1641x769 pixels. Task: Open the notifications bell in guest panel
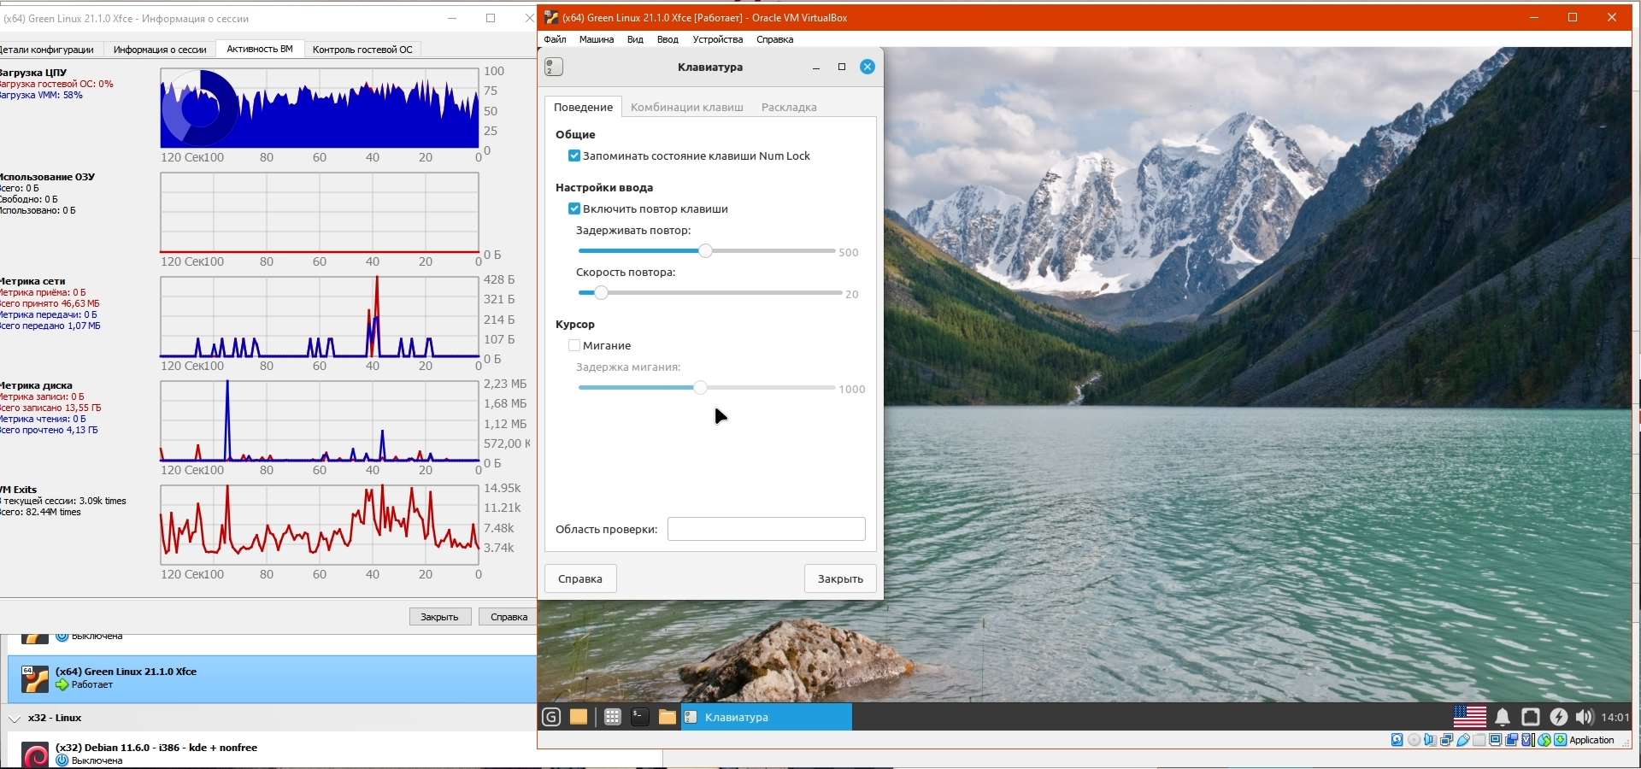(x=1503, y=717)
